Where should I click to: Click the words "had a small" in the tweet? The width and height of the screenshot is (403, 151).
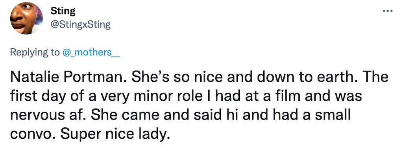pos(308,116)
